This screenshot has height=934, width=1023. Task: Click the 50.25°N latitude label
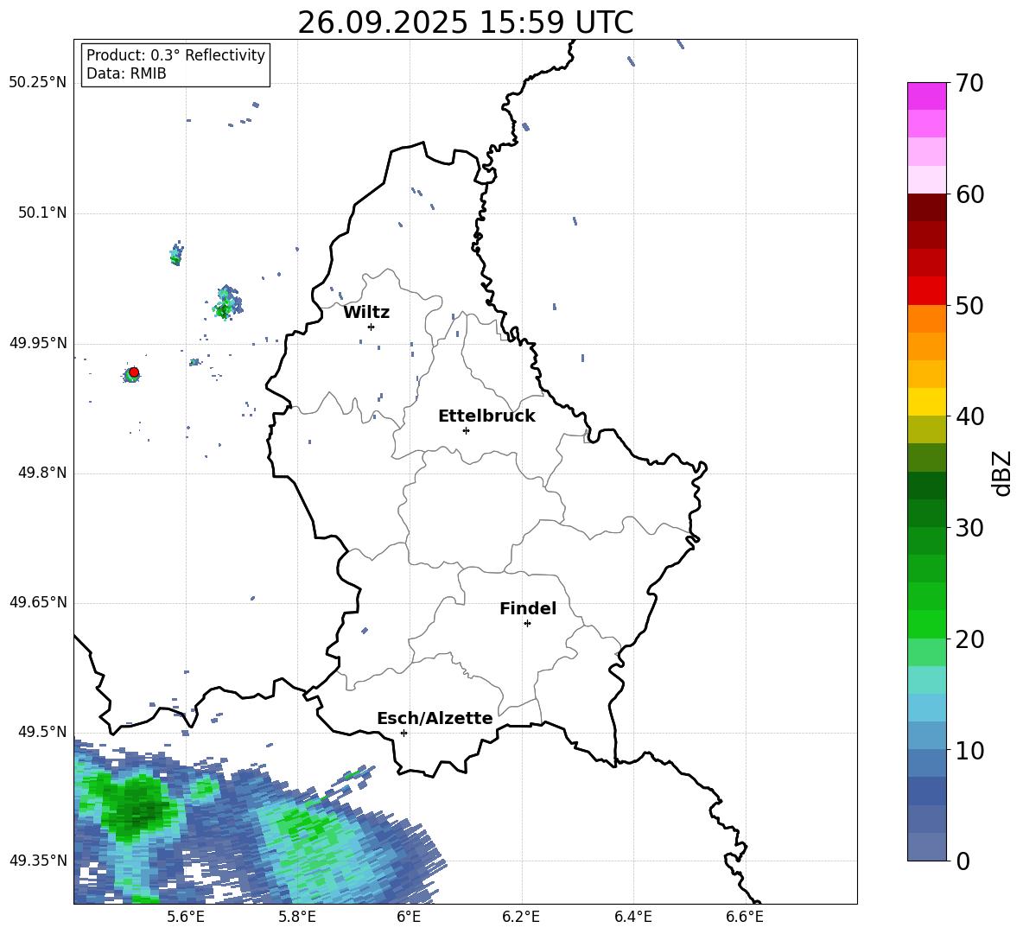[38, 83]
